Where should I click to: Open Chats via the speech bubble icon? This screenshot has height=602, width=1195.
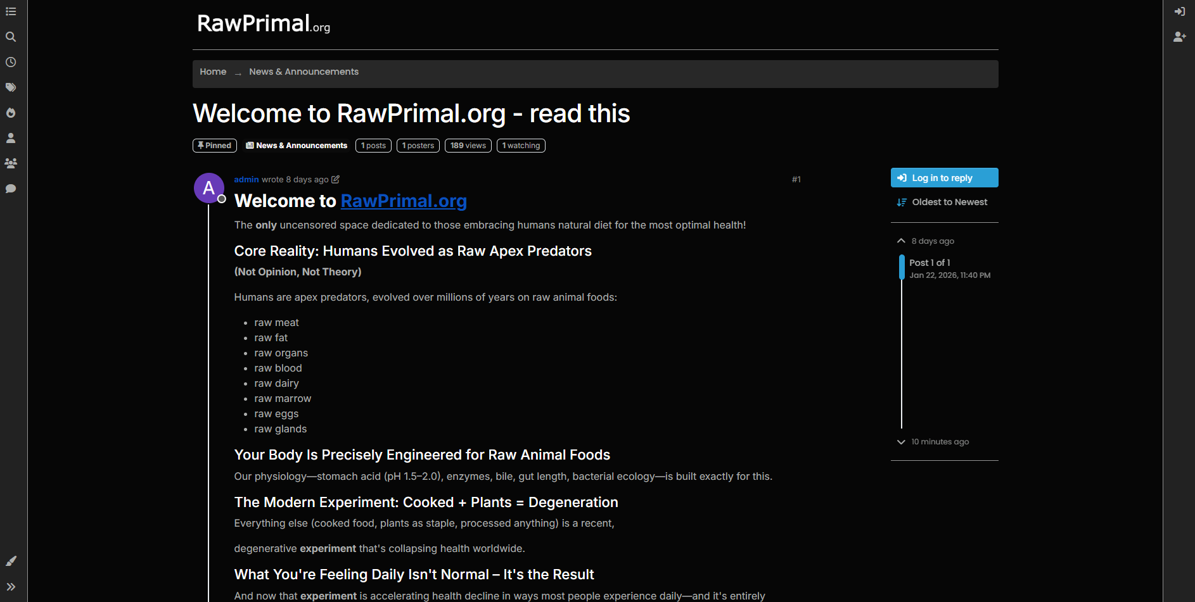[x=11, y=189]
